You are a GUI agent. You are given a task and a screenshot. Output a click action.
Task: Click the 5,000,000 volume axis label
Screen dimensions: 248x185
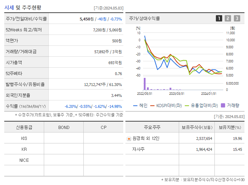232,84
